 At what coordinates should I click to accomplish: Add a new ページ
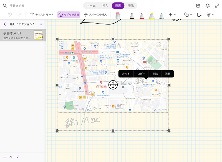[x=11, y=157]
